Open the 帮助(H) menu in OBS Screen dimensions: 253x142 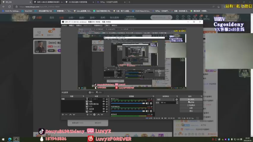pyautogui.click(x=114, y=26)
